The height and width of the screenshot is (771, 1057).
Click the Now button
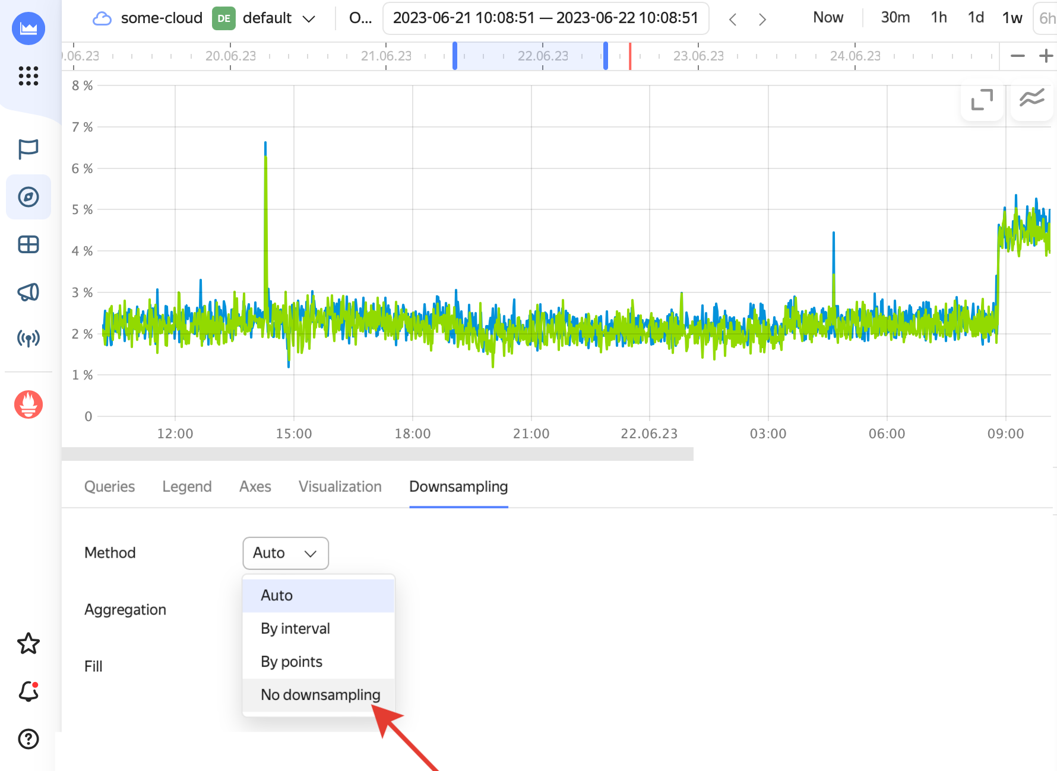point(828,18)
